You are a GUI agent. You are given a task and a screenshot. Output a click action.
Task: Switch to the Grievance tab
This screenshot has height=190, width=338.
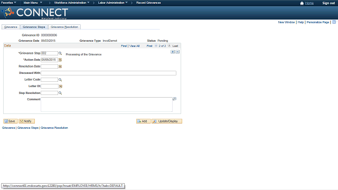point(11,27)
